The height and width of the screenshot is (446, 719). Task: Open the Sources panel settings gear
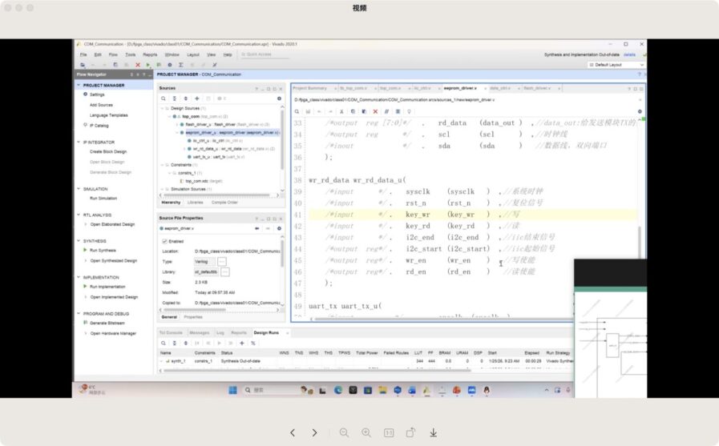click(x=279, y=98)
